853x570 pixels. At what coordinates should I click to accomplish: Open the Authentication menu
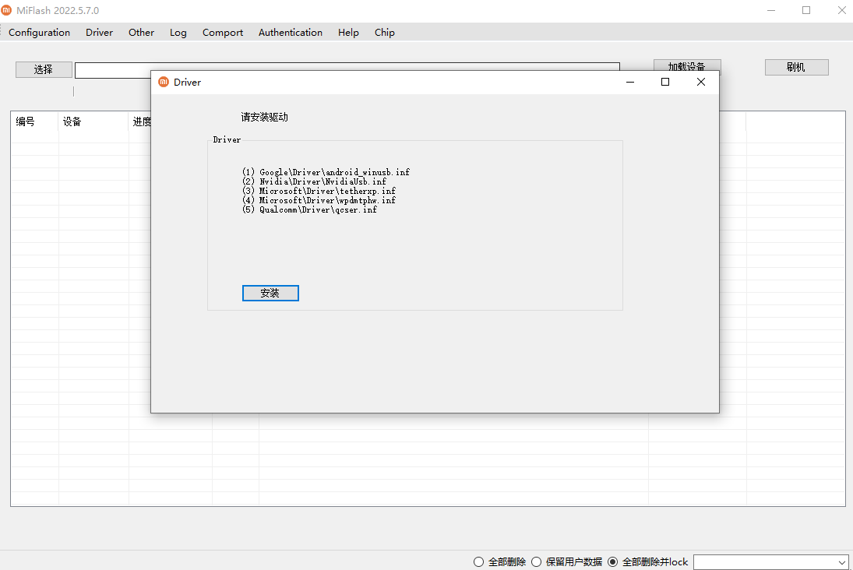[290, 33]
